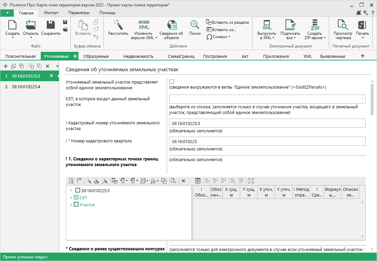Screen dimensions: 377x261
Task: Click the Сохранить floppy disk icon
Action: click(51, 25)
